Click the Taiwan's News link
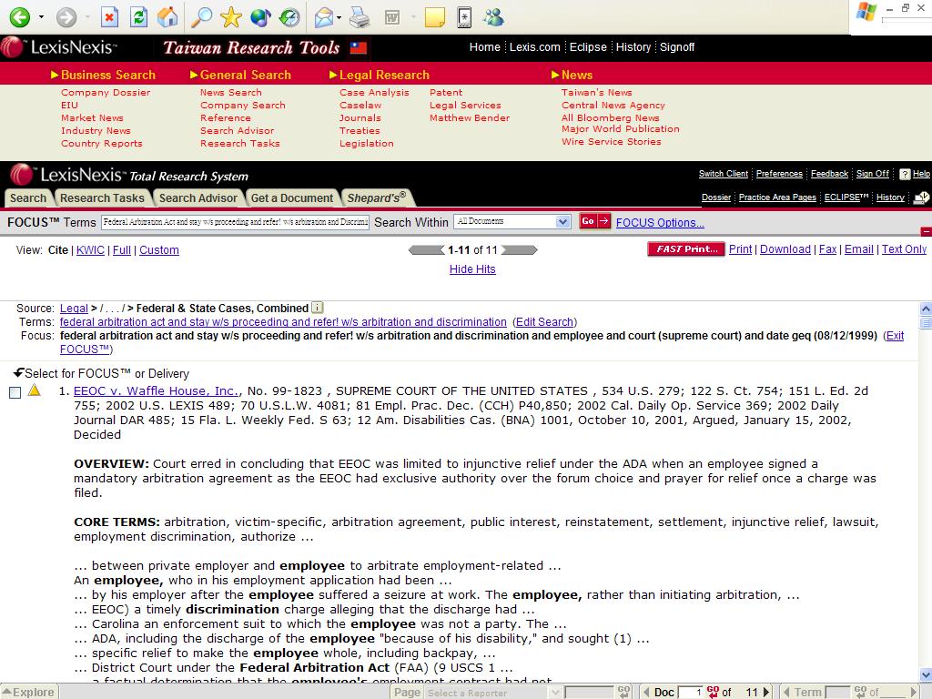The image size is (932, 699). tap(597, 92)
